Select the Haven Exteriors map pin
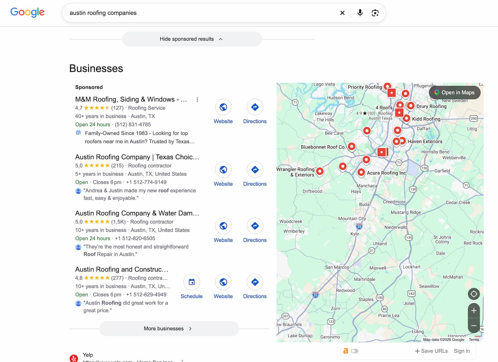 [402, 141]
